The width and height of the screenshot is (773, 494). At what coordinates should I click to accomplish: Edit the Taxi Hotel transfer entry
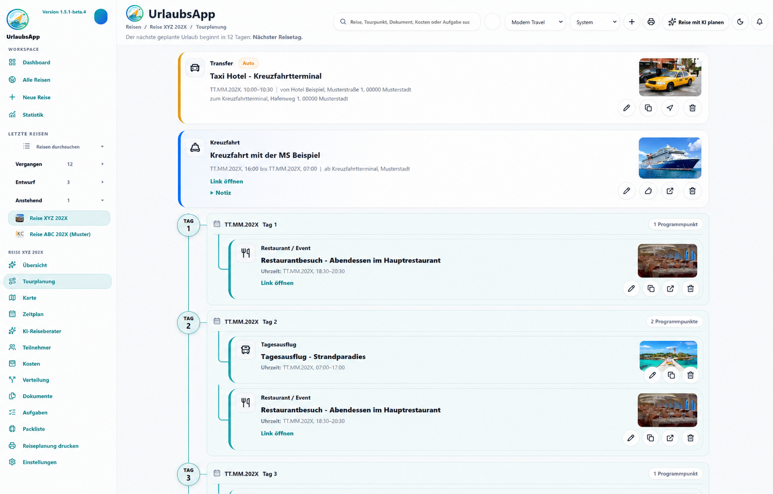627,108
